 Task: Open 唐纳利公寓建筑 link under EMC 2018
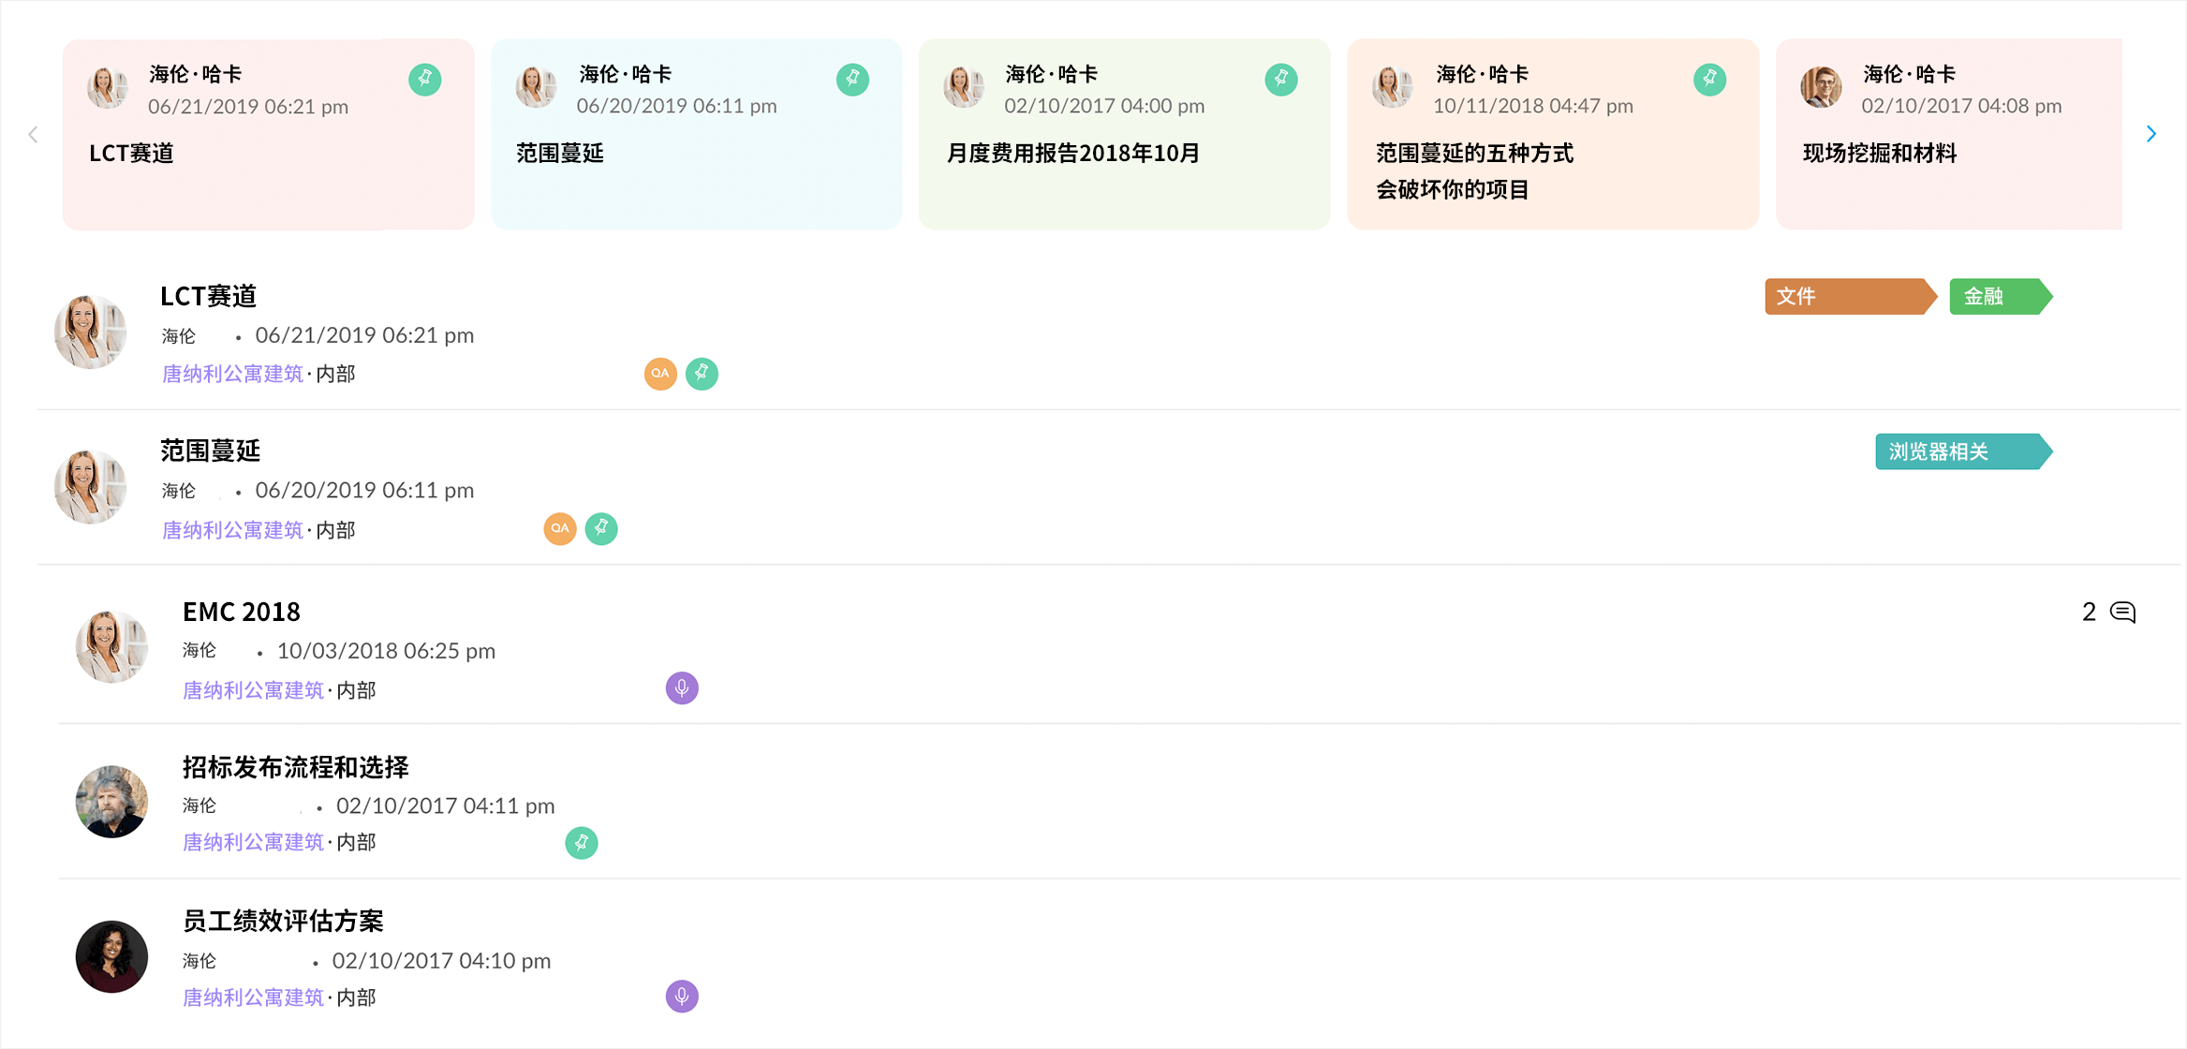pyautogui.click(x=253, y=691)
